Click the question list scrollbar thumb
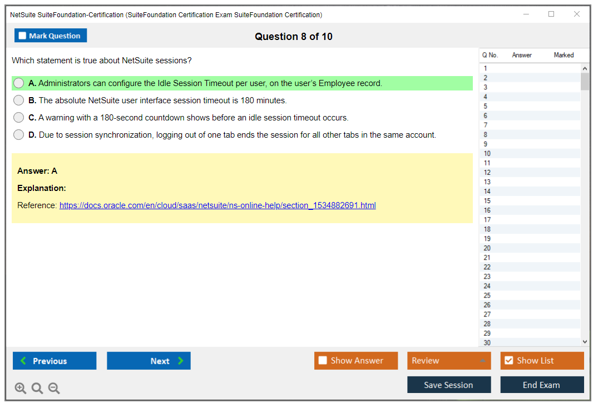 point(585,82)
